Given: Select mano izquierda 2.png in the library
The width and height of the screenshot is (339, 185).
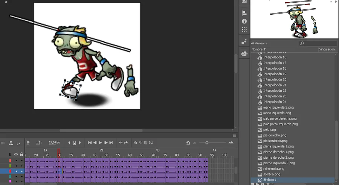Looking at the screenshot, I should (278, 107).
